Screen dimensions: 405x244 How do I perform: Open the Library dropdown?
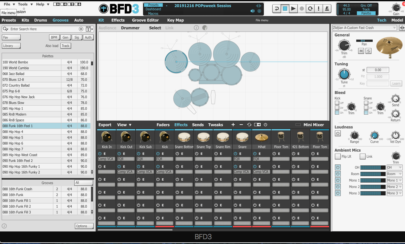(x=11, y=46)
